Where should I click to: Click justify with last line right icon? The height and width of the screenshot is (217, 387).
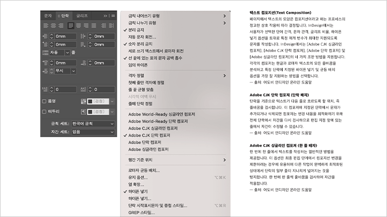point(86,25)
